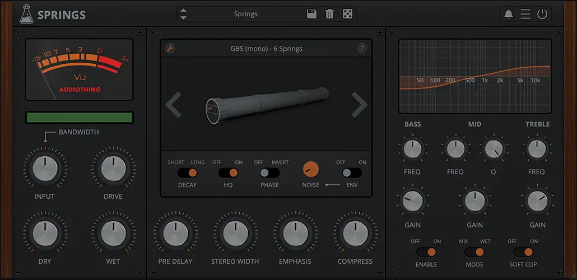This screenshot has width=577, height=280.
Task: Toggle the SOFT CLIP switch
Action: coord(523,252)
